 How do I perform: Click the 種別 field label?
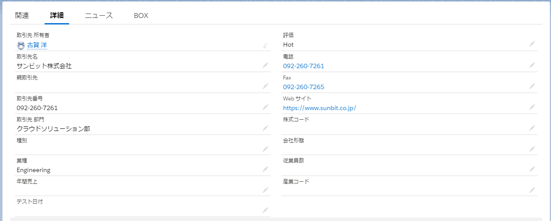coord(22,141)
